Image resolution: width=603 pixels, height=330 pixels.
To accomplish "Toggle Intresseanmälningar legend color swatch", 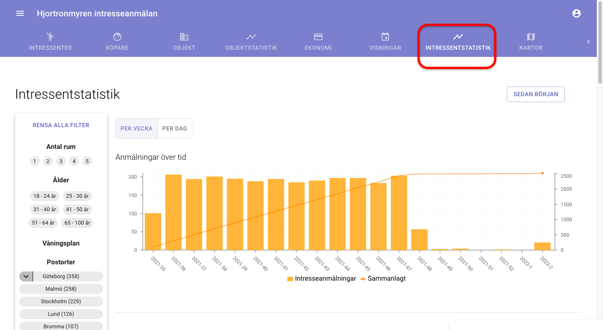I will tap(290, 279).
